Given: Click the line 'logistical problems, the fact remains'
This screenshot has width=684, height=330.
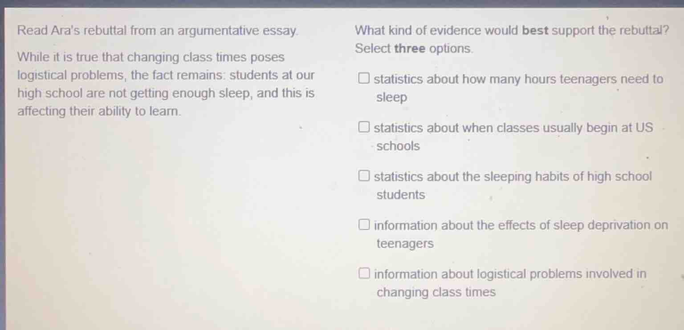Looking at the screenshot, I should pyautogui.click(x=166, y=75).
